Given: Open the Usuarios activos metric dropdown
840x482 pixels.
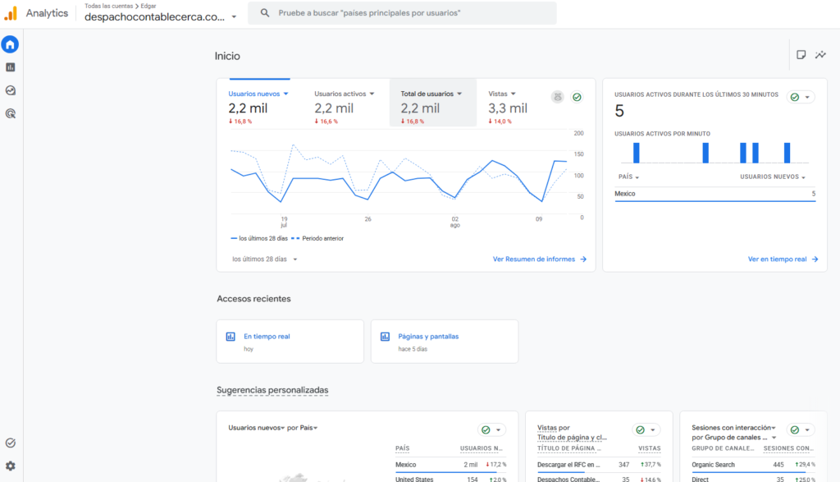Looking at the screenshot, I should (x=372, y=94).
